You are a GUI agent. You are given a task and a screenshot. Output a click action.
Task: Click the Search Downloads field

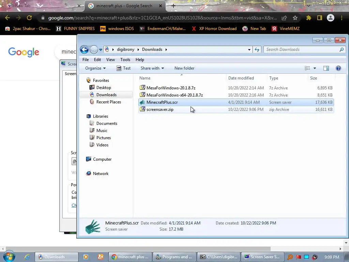coord(304,49)
